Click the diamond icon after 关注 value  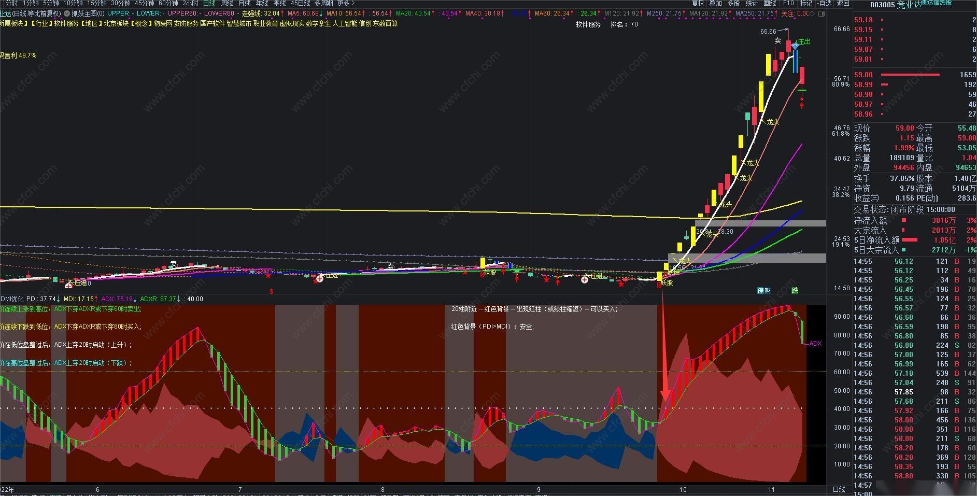coord(812,13)
